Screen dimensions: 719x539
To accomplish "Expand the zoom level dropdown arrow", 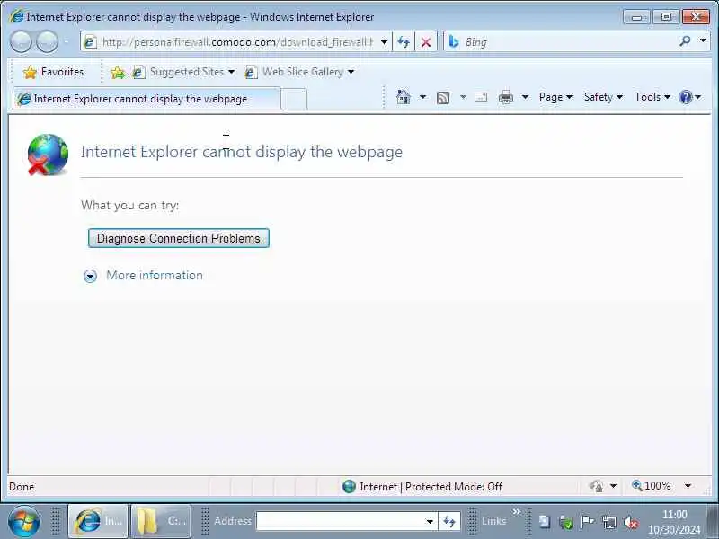I will click(688, 486).
